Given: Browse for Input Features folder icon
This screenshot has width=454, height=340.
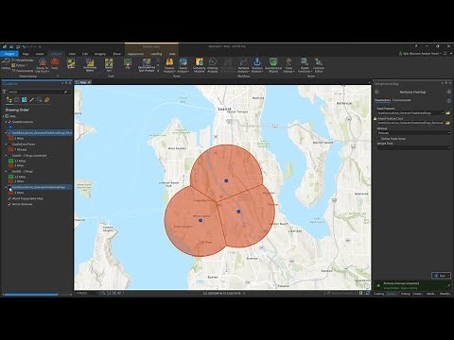Looking at the screenshot, I should point(447,112).
